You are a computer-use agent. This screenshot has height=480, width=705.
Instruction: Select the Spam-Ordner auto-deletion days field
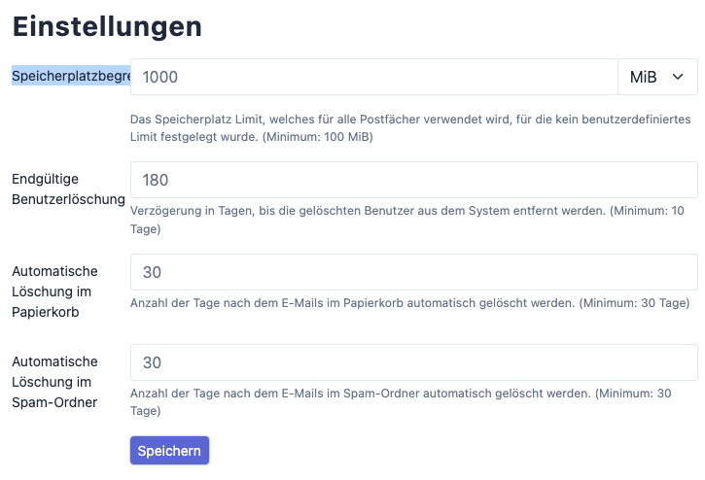(413, 362)
